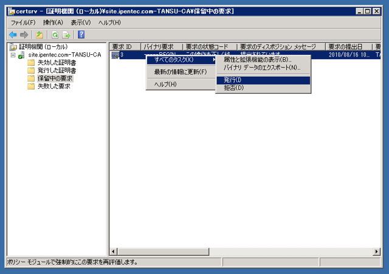Click the certsrv title bar icon
Image resolution: width=389 pixels, height=274 pixels.
coord(12,12)
